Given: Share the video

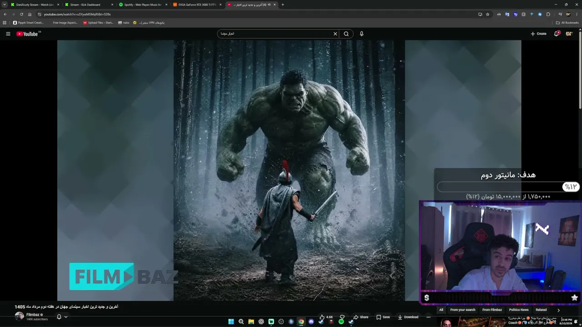Looking at the screenshot, I should [361, 317].
